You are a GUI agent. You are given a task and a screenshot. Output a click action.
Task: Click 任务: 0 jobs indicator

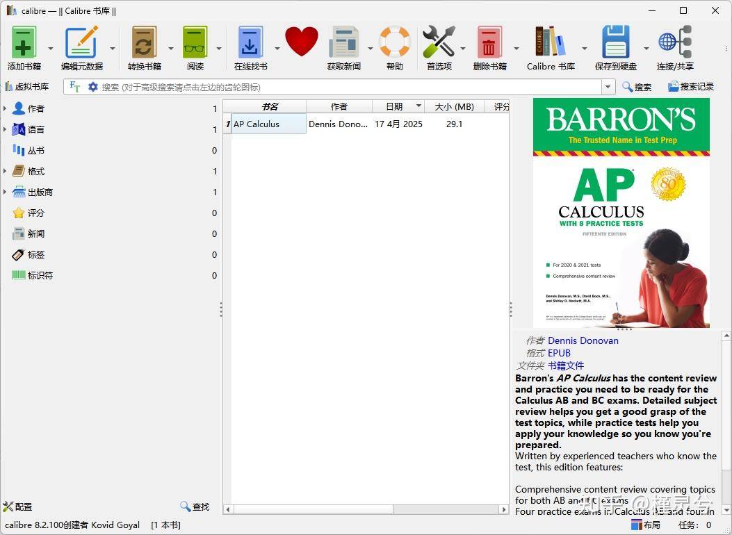coord(694,525)
